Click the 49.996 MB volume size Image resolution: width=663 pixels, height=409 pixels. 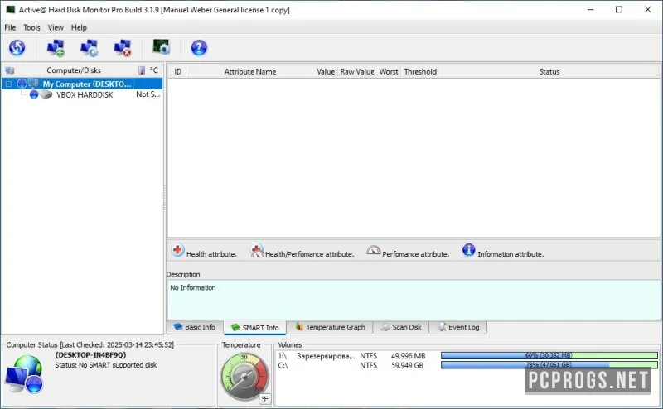tap(408, 356)
